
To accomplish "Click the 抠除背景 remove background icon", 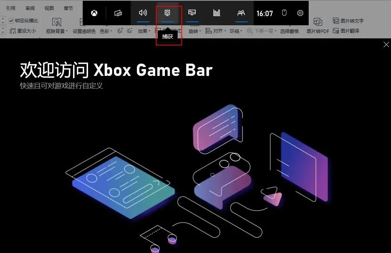I will [x=57, y=22].
